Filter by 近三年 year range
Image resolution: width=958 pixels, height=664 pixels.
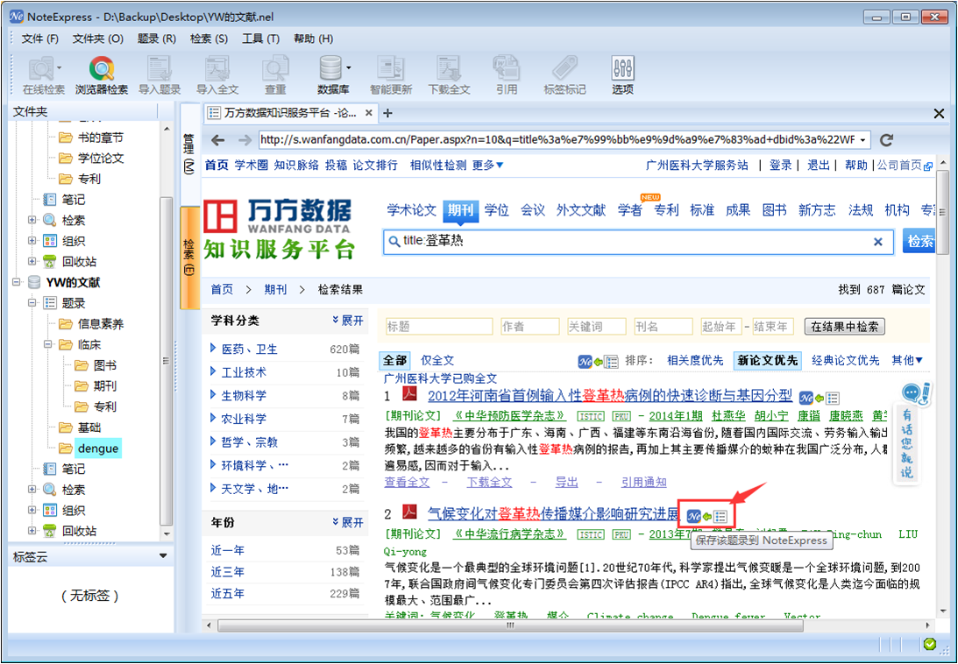tap(228, 572)
